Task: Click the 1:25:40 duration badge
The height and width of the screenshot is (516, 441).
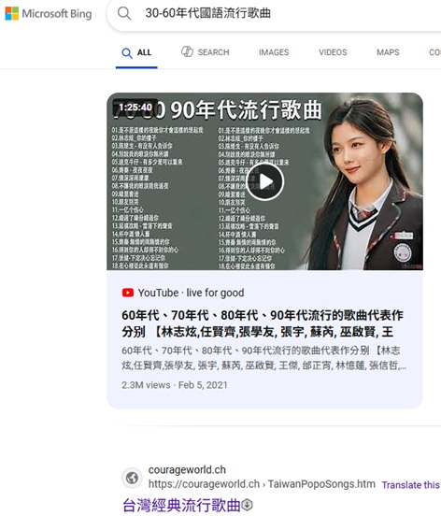Action: pos(135,107)
